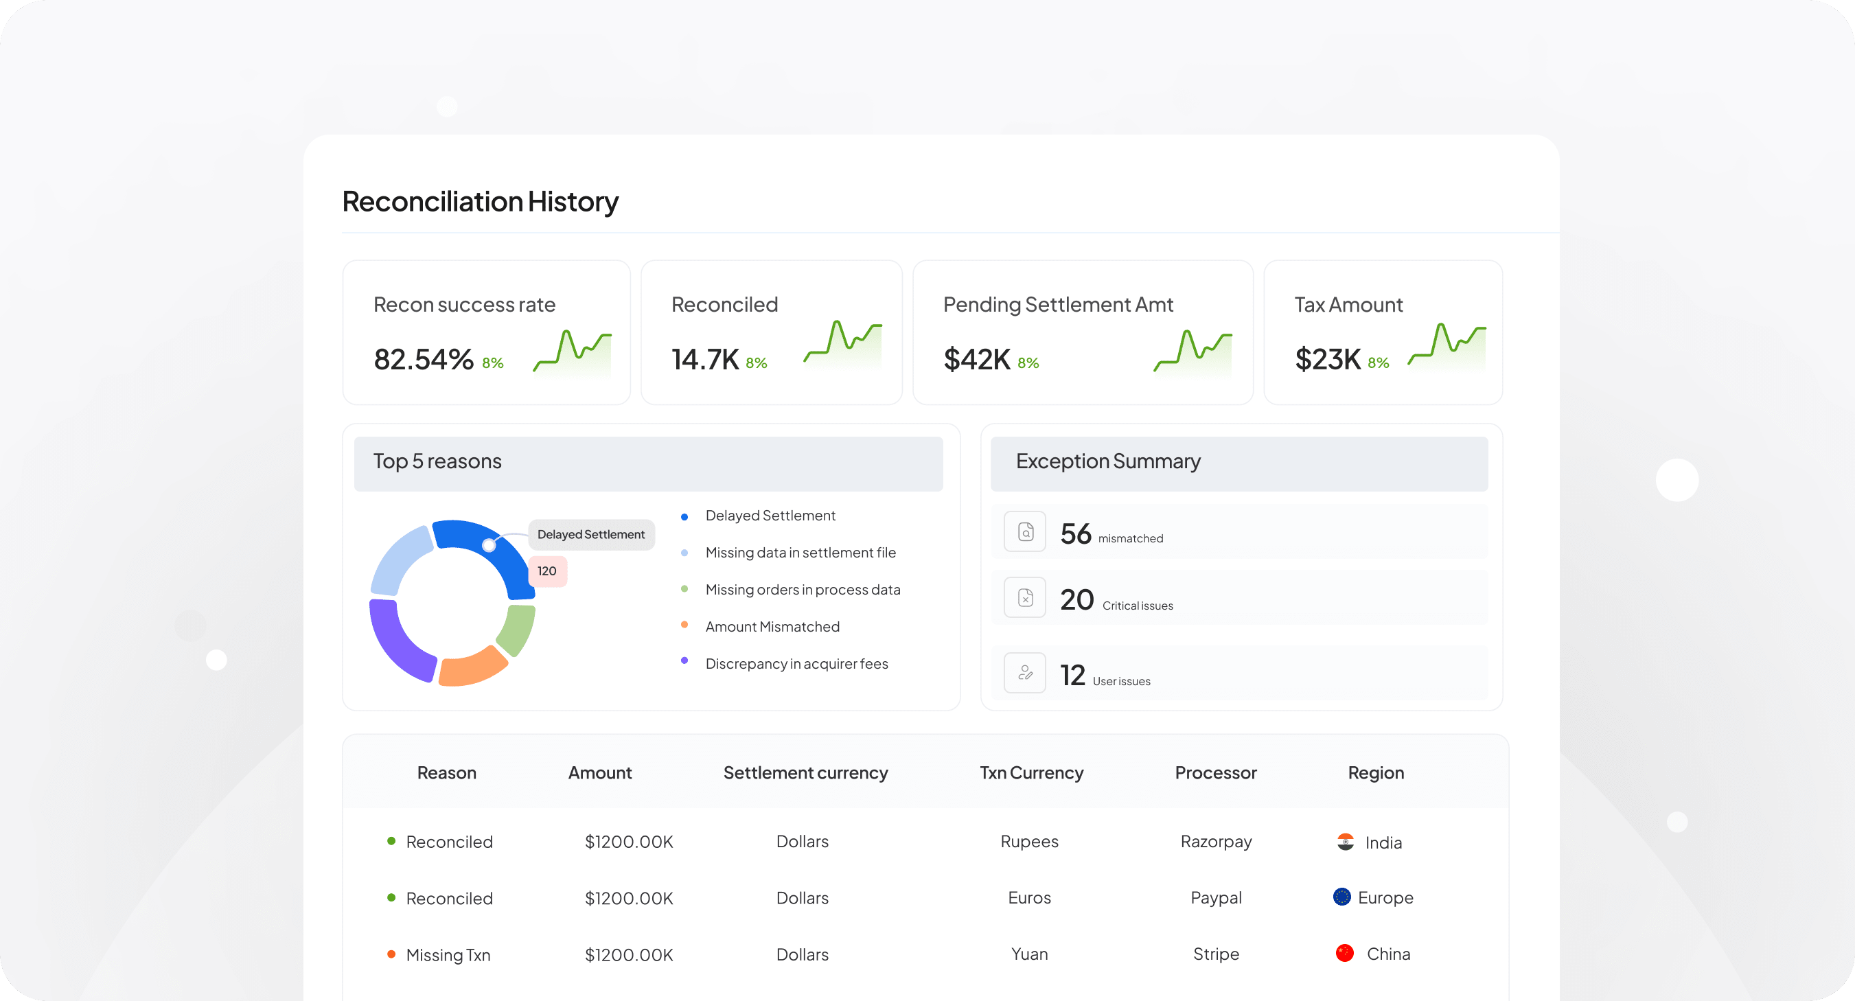The height and width of the screenshot is (1001, 1855).
Task: Sort by Txn Currency column header
Action: 1031,772
